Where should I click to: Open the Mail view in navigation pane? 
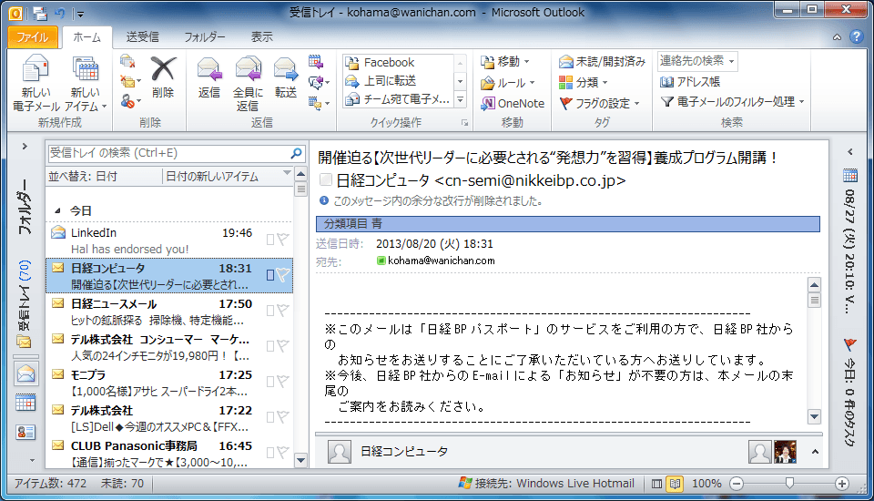[25, 373]
